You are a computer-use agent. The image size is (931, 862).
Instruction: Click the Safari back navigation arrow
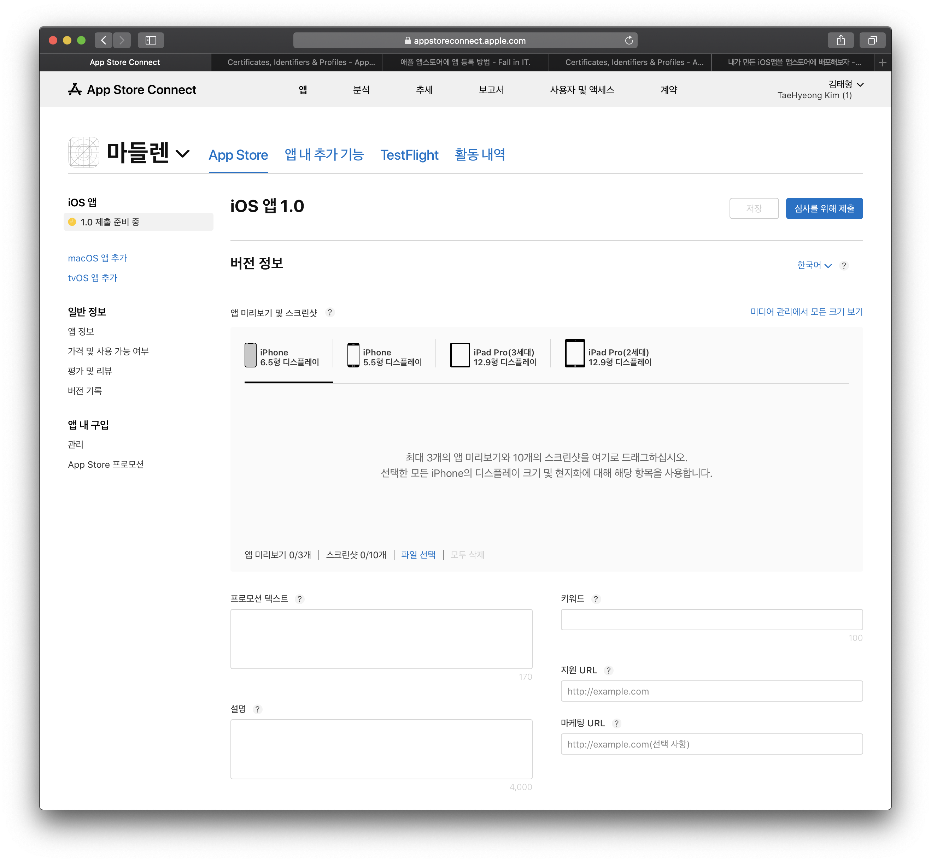104,40
